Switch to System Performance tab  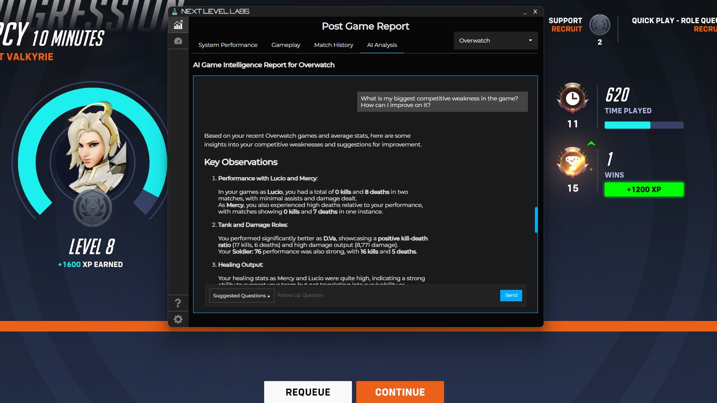228,45
